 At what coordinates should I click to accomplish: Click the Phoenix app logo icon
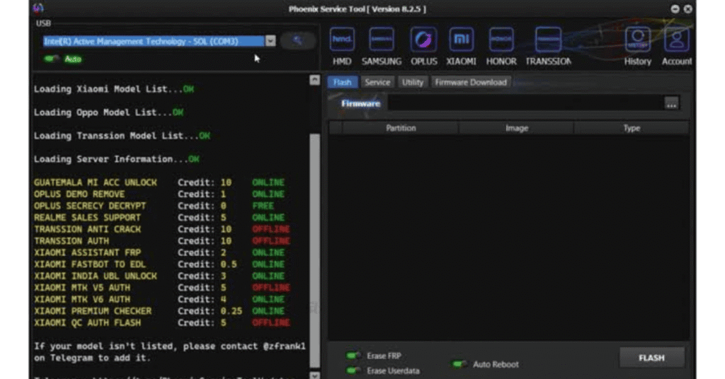pos(38,8)
